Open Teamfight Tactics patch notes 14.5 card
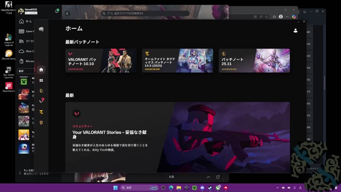Image resolution: width=341 pixels, height=192 pixels. pos(177,60)
